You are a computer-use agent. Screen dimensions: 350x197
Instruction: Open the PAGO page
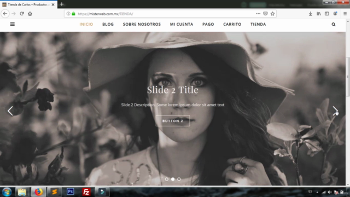(208, 24)
